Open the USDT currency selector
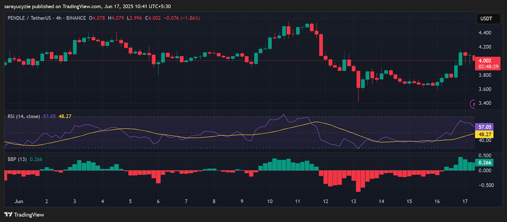Image resolution: width=507 pixels, height=222 pixels. (488, 19)
